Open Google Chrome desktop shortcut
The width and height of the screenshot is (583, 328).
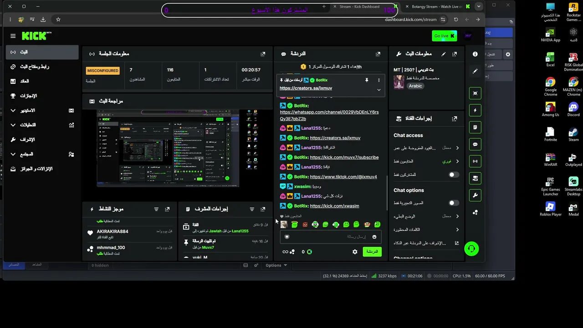[x=551, y=86]
